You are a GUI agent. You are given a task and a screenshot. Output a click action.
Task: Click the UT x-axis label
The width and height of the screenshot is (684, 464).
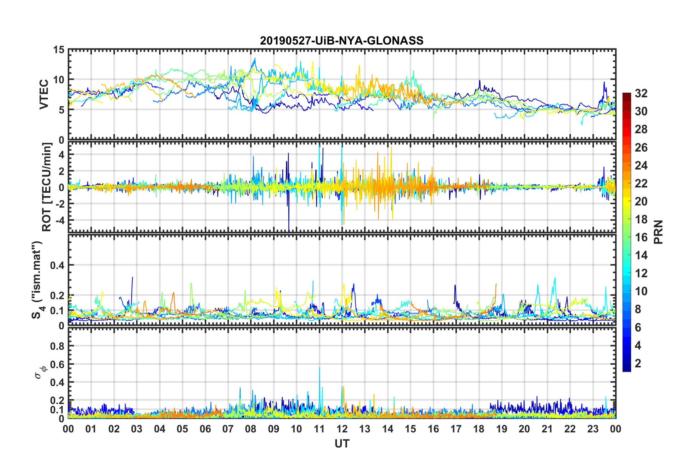[x=342, y=444]
